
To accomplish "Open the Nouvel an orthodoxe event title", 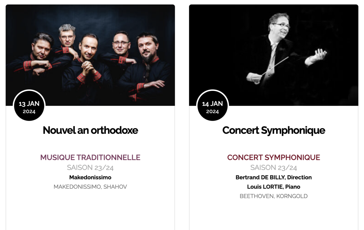I will [90, 130].
